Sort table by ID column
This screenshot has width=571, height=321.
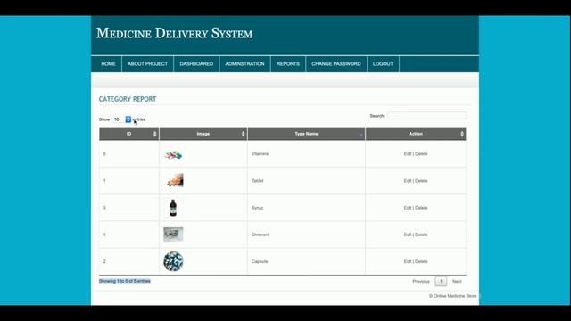128,134
